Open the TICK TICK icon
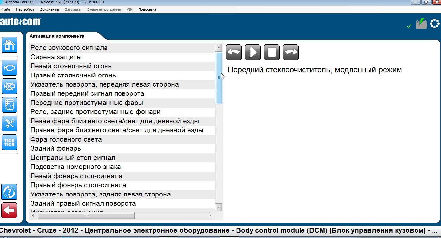 coord(9,142)
